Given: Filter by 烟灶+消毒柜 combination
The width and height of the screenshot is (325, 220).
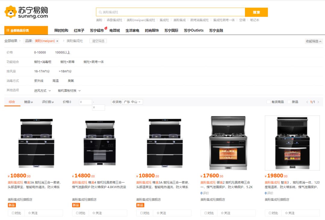Looking at the screenshot, I should (42, 62).
